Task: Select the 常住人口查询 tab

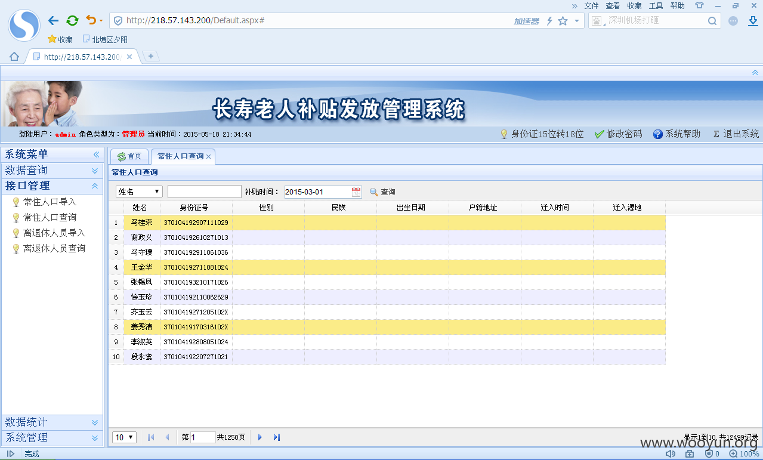Action: pyautogui.click(x=180, y=156)
